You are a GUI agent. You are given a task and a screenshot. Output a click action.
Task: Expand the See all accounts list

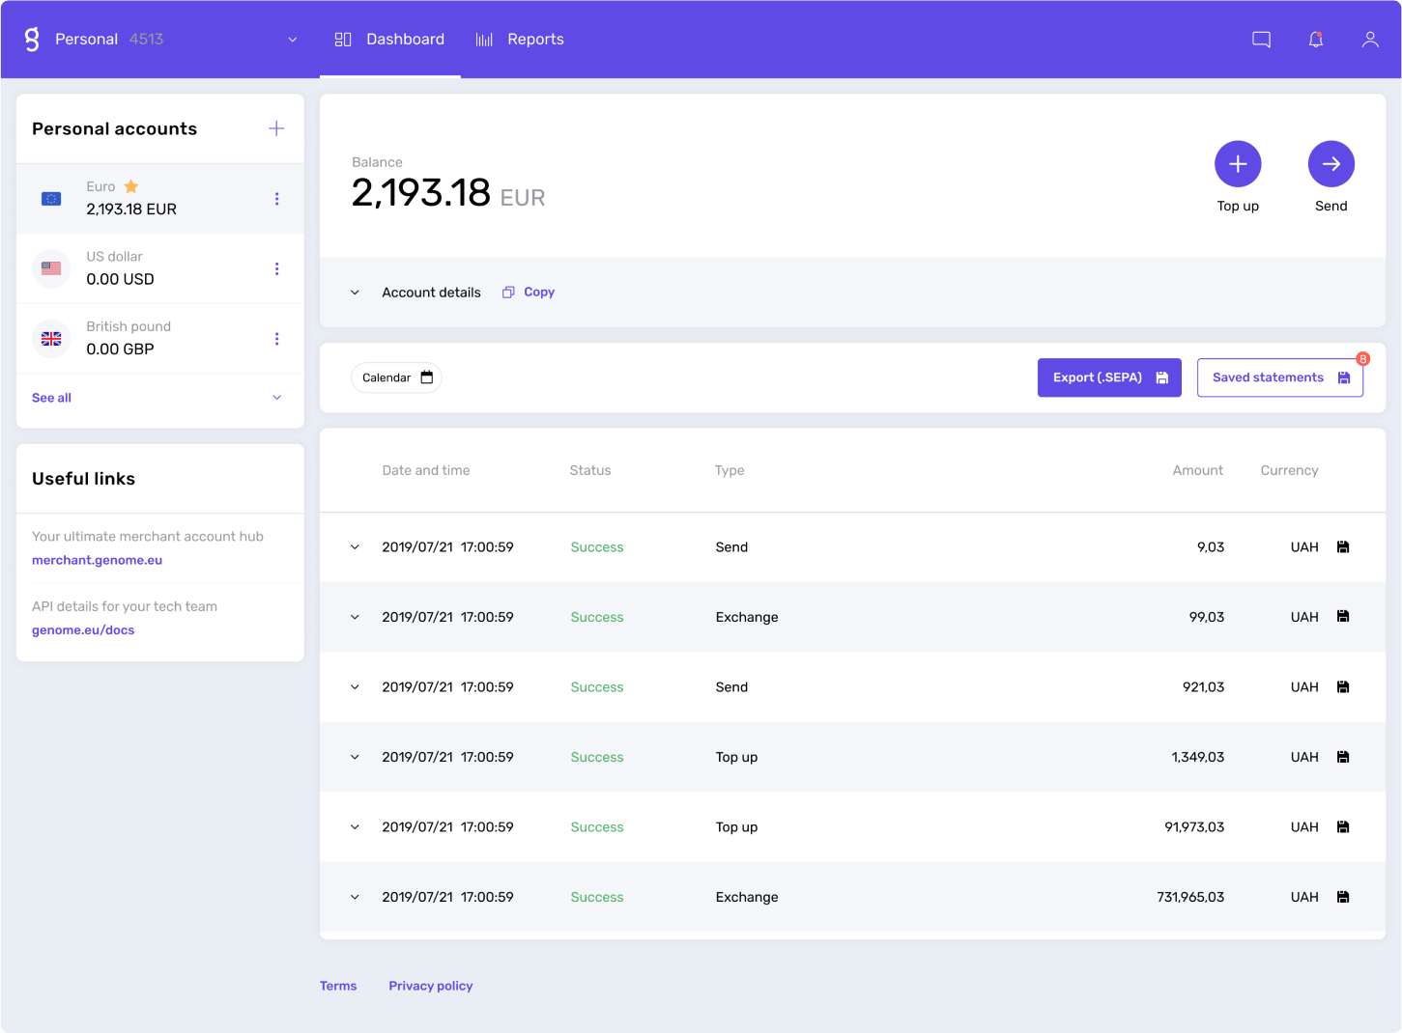point(276,398)
